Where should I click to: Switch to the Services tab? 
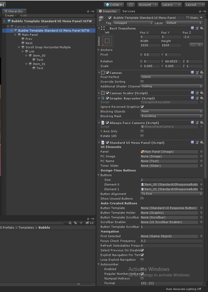(x=129, y=11)
